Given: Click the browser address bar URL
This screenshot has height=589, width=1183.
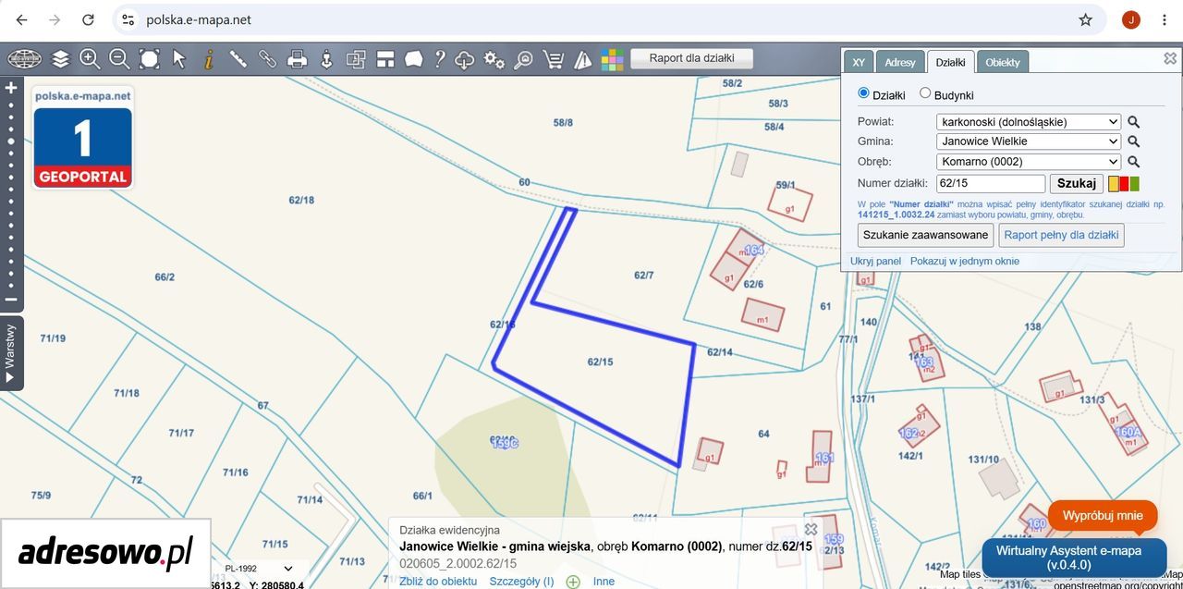Looking at the screenshot, I should 199,19.
